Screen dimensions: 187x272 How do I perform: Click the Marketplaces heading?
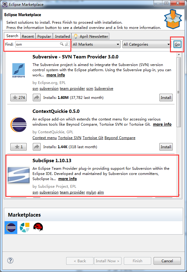(x=24, y=215)
